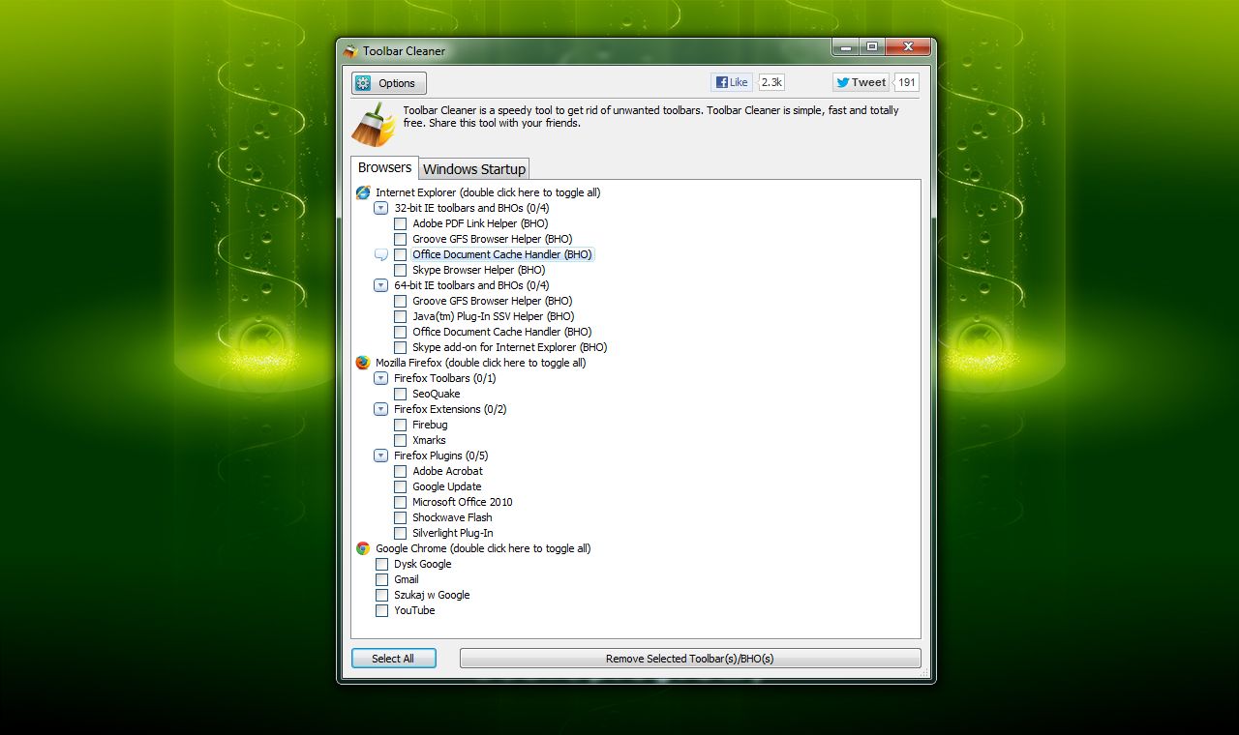Screen dimensions: 1239x735
Task: Collapse the Firefox Extensions group
Action: 380,409
